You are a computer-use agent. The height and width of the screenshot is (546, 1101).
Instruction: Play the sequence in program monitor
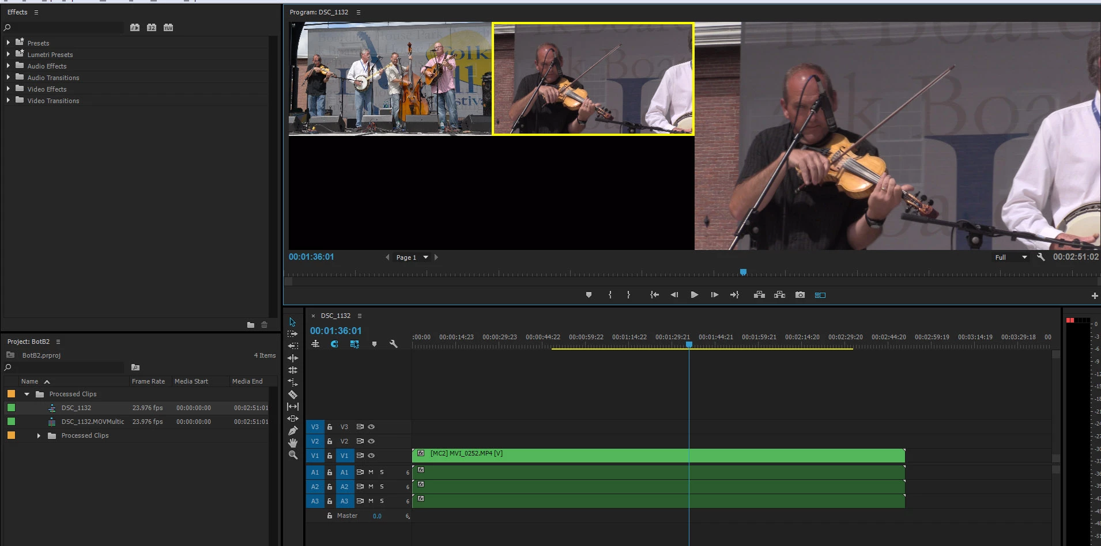click(x=695, y=295)
